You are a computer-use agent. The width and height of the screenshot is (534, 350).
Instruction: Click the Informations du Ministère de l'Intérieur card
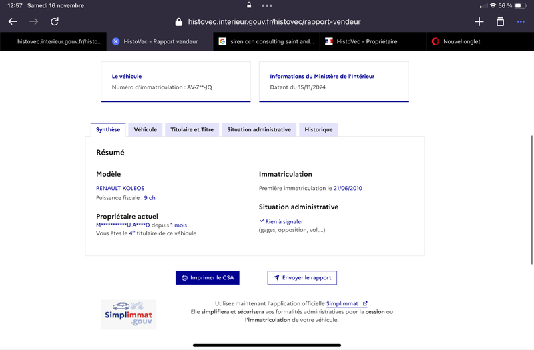click(334, 81)
